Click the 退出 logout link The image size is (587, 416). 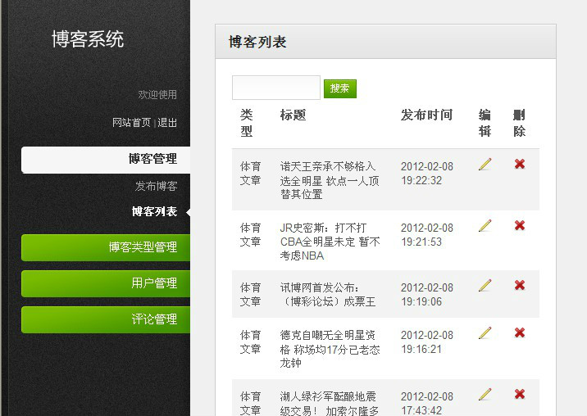click(x=167, y=123)
